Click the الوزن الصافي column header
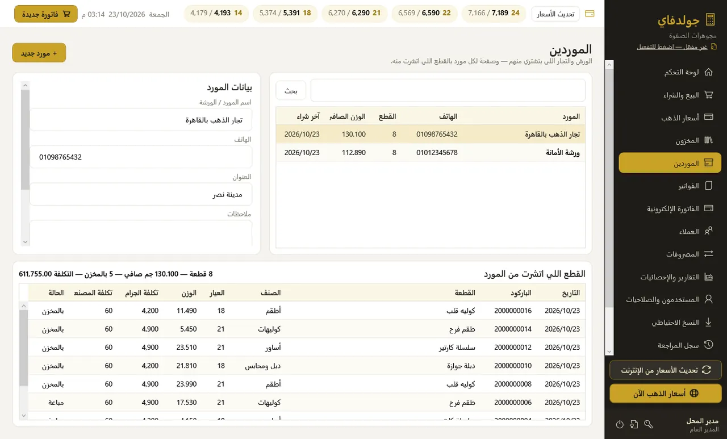Image resolution: width=727 pixels, height=439 pixels. pos(346,116)
